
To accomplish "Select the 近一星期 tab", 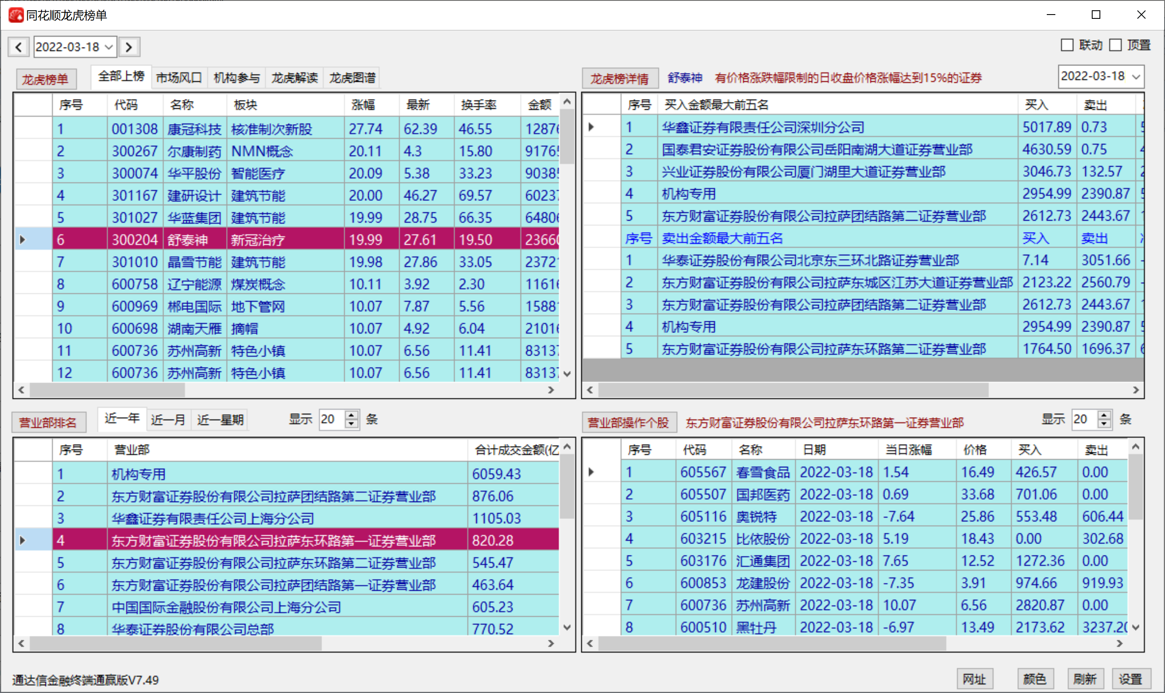I will (220, 420).
